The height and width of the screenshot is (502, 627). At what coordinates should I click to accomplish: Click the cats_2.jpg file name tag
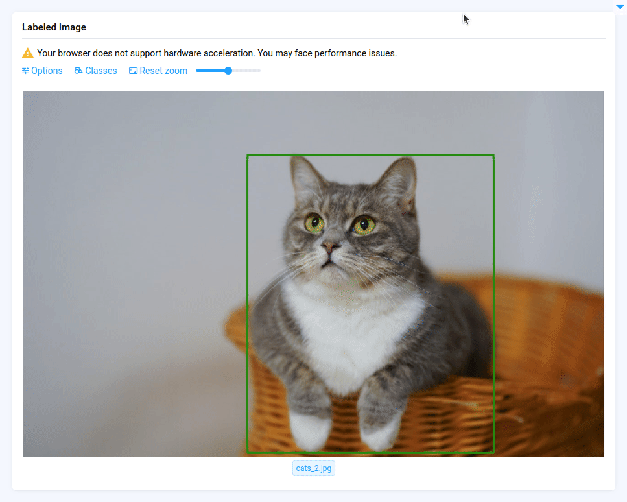tap(314, 468)
